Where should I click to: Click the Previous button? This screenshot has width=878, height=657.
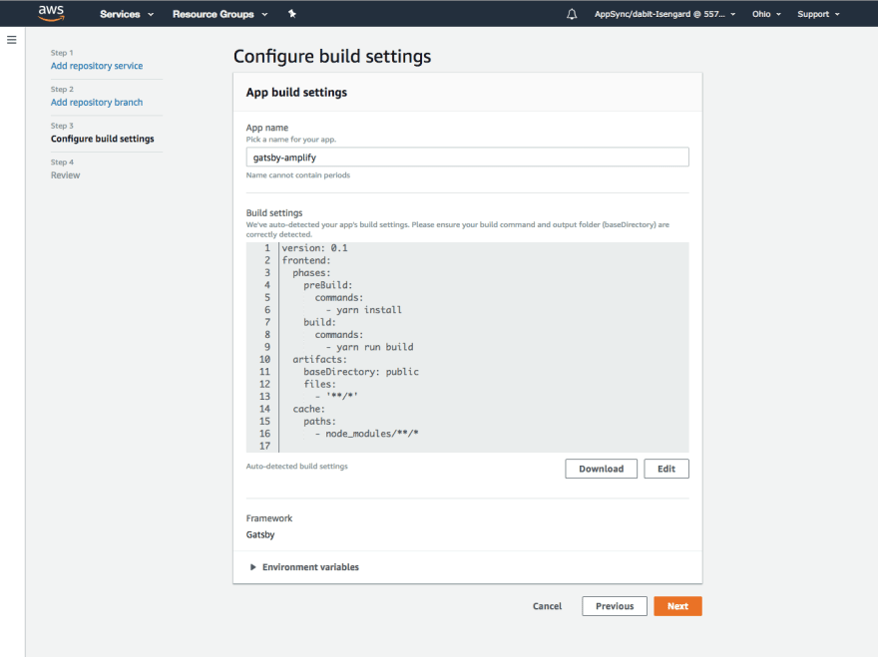[615, 606]
